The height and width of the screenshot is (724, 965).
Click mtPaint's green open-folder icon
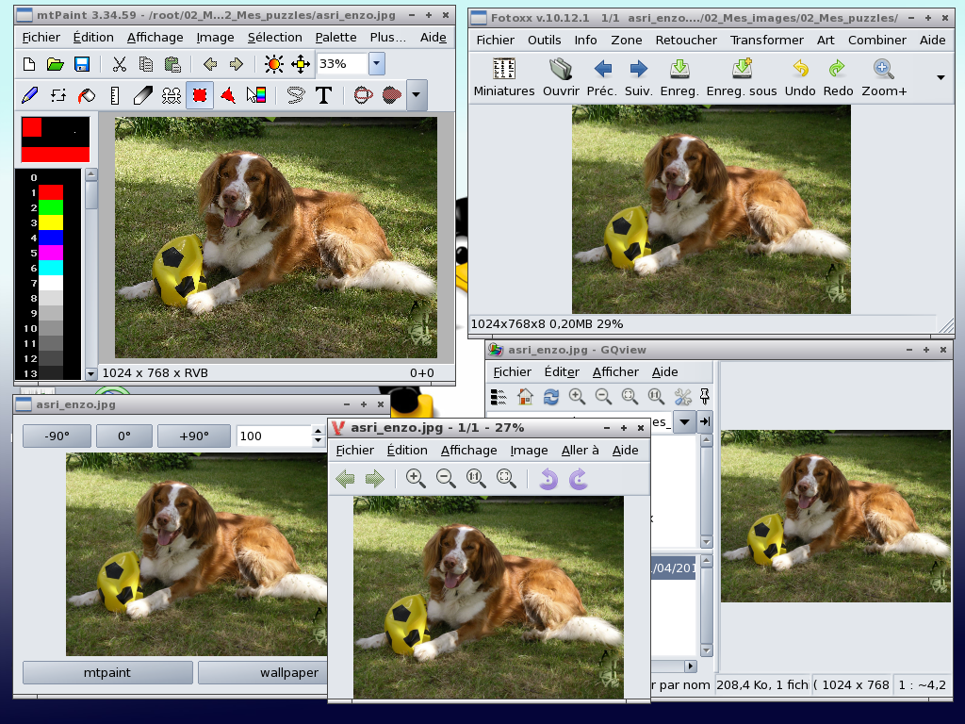click(x=56, y=64)
